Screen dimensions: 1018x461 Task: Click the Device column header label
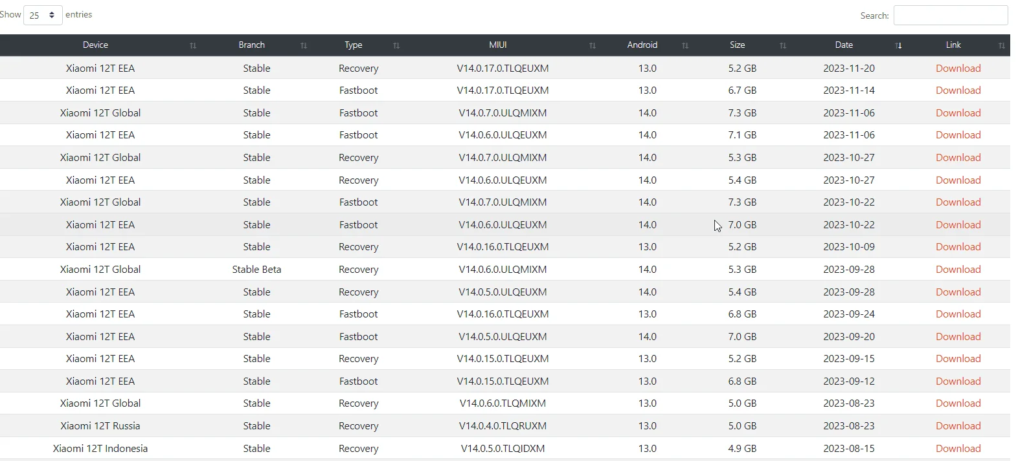pos(95,45)
